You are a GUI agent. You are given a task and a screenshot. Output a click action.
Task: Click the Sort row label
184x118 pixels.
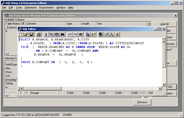(8, 76)
